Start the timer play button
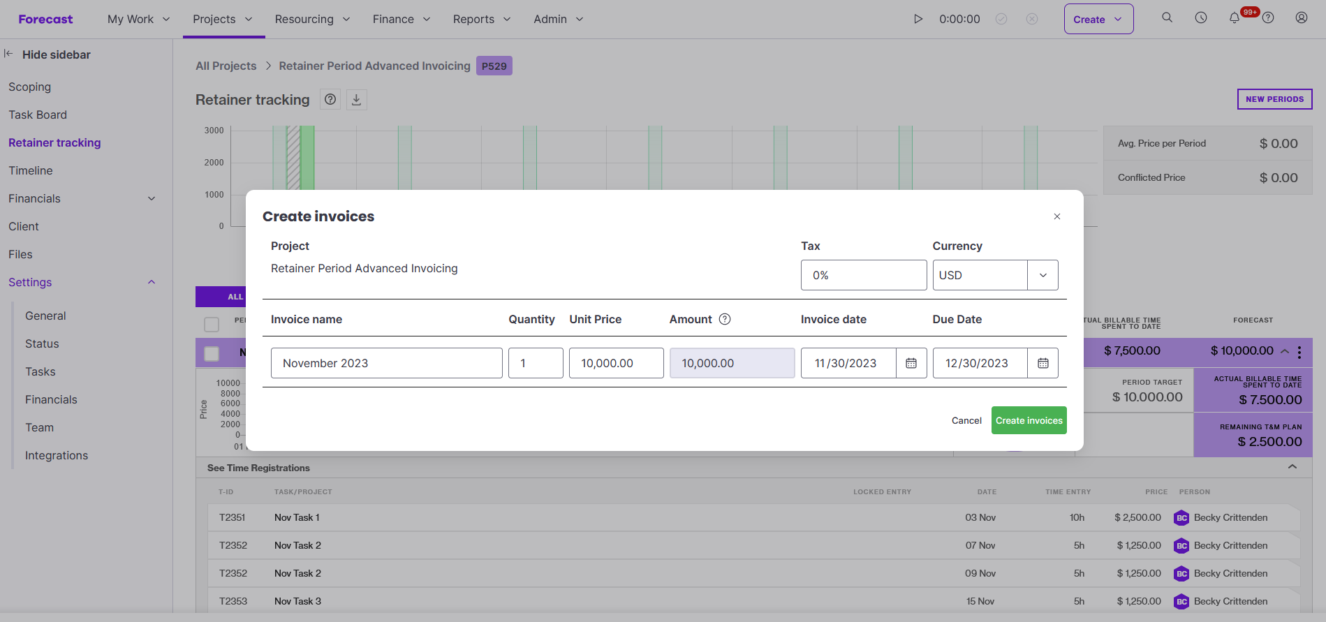1326x622 pixels. click(x=918, y=19)
